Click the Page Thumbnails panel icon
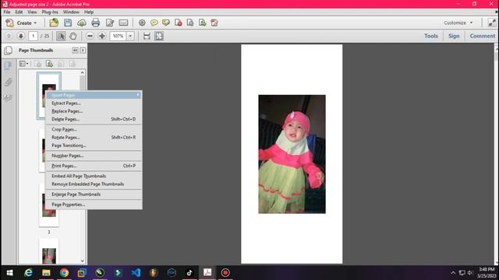Image resolution: width=499 pixels, height=280 pixels. (x=9, y=50)
